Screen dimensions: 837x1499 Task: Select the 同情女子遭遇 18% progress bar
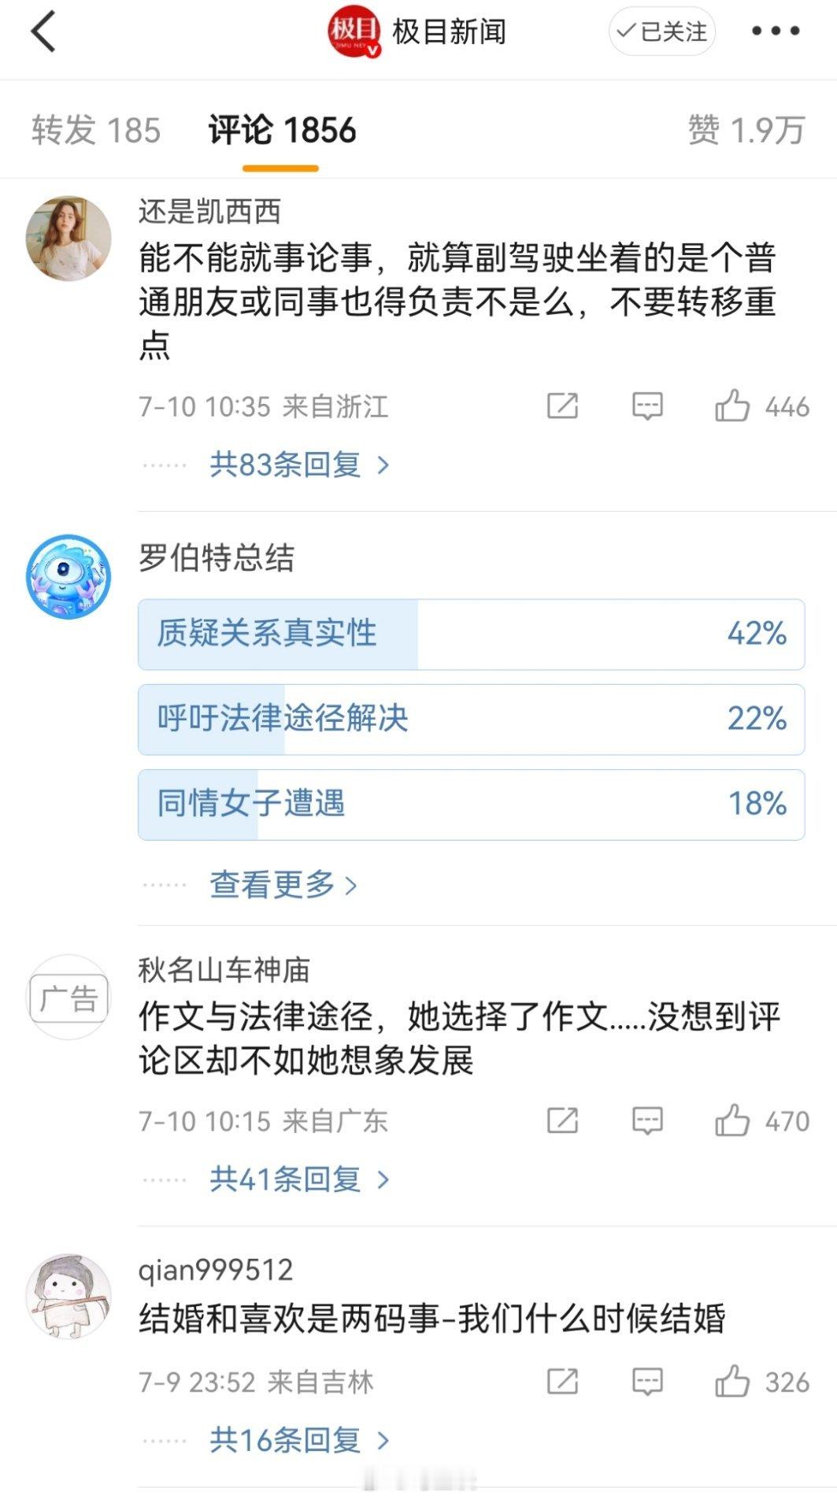click(471, 804)
